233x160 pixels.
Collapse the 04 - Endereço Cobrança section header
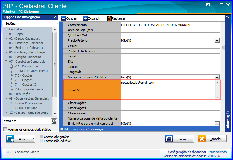point(61,129)
